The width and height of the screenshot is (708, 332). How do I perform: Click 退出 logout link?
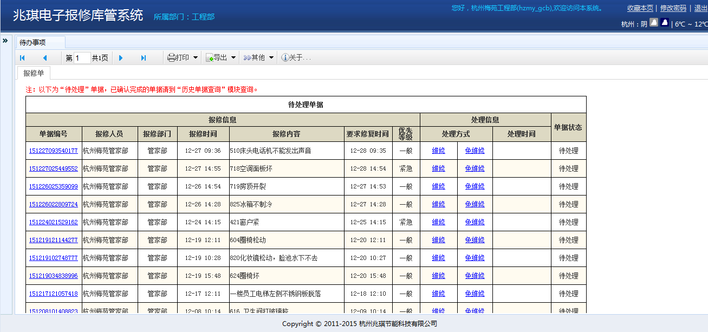[701, 8]
